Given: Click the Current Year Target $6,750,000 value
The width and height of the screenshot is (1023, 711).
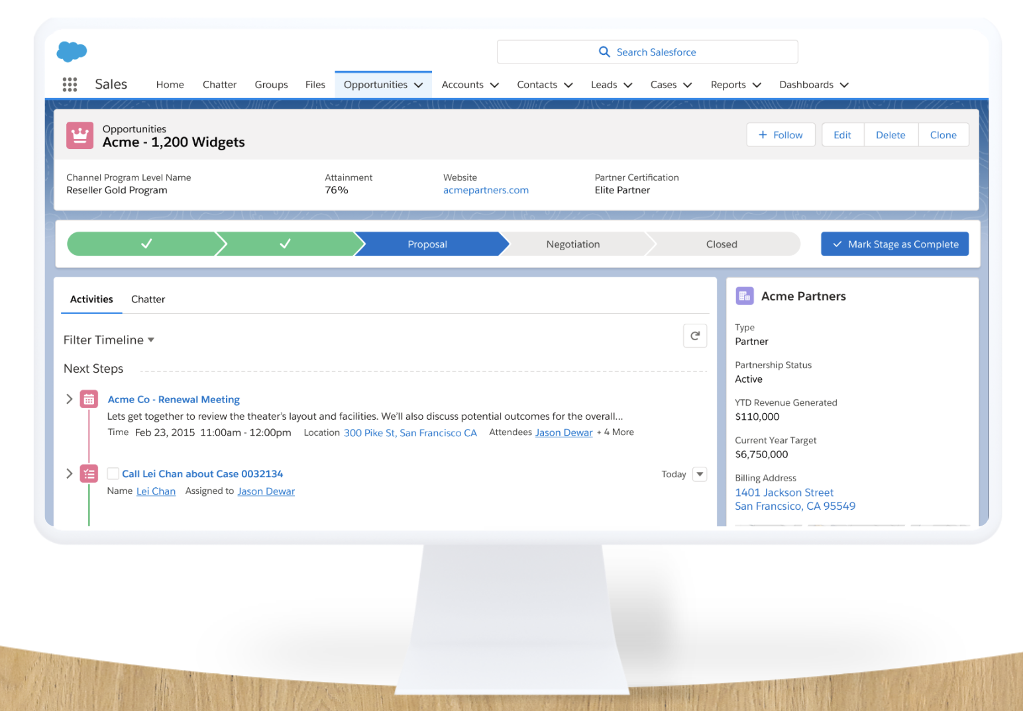Looking at the screenshot, I should tap(762, 454).
